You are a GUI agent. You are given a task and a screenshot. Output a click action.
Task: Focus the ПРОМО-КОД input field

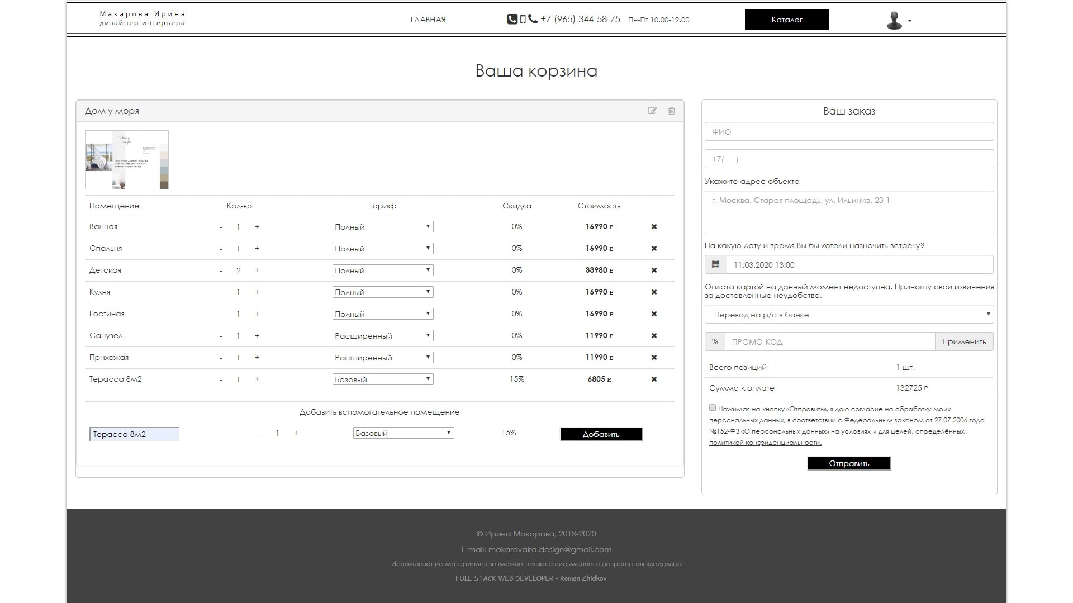[829, 341]
